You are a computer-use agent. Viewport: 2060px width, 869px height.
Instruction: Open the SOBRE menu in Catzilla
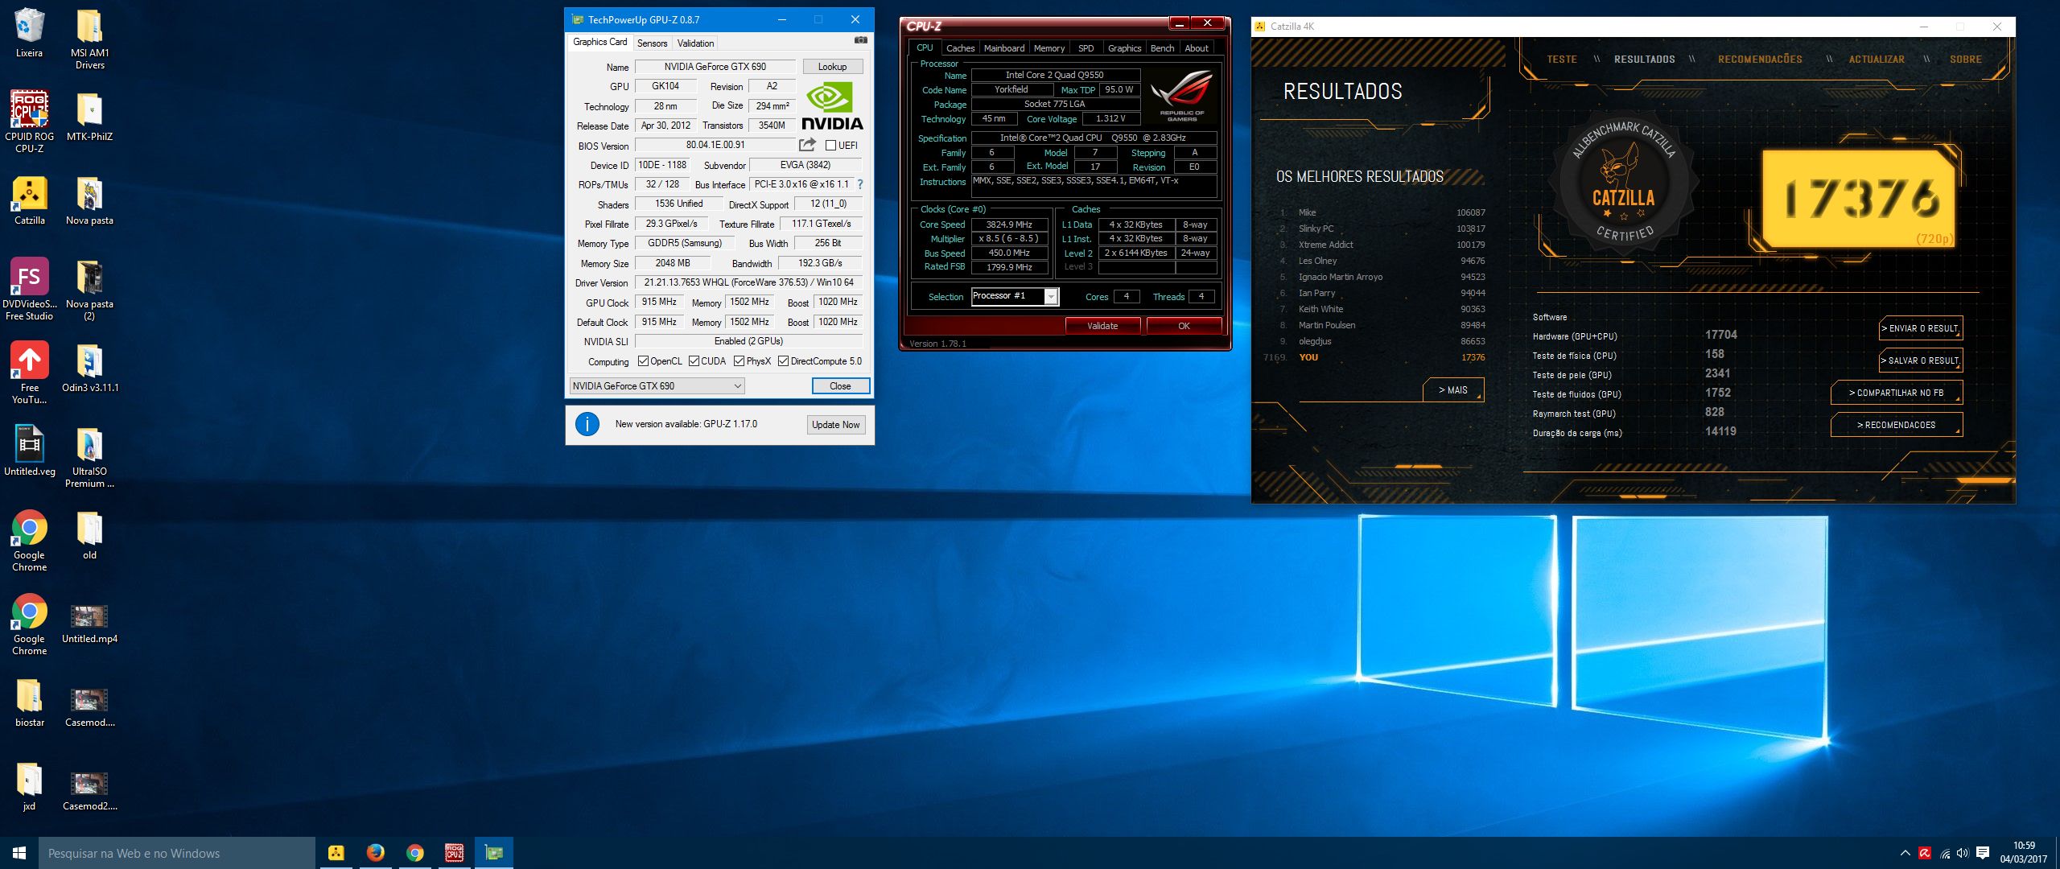pos(1965,60)
